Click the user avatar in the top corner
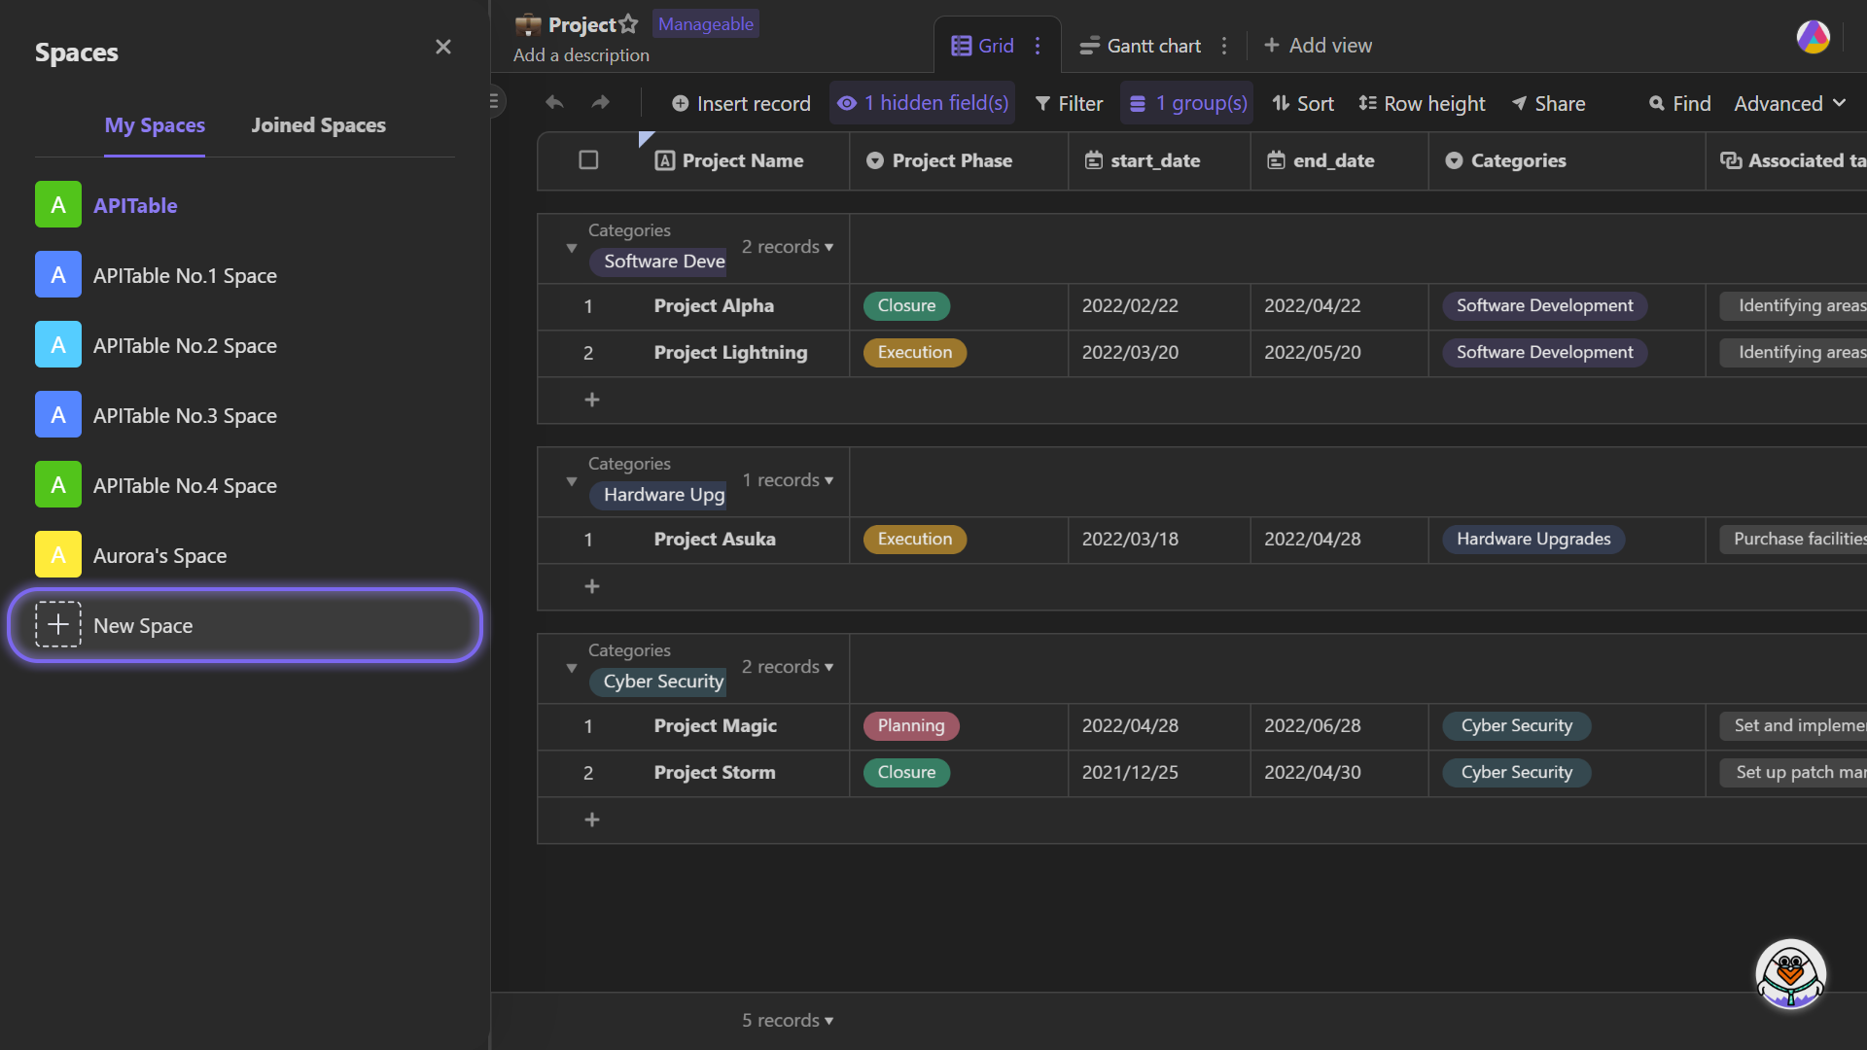 1812,38
